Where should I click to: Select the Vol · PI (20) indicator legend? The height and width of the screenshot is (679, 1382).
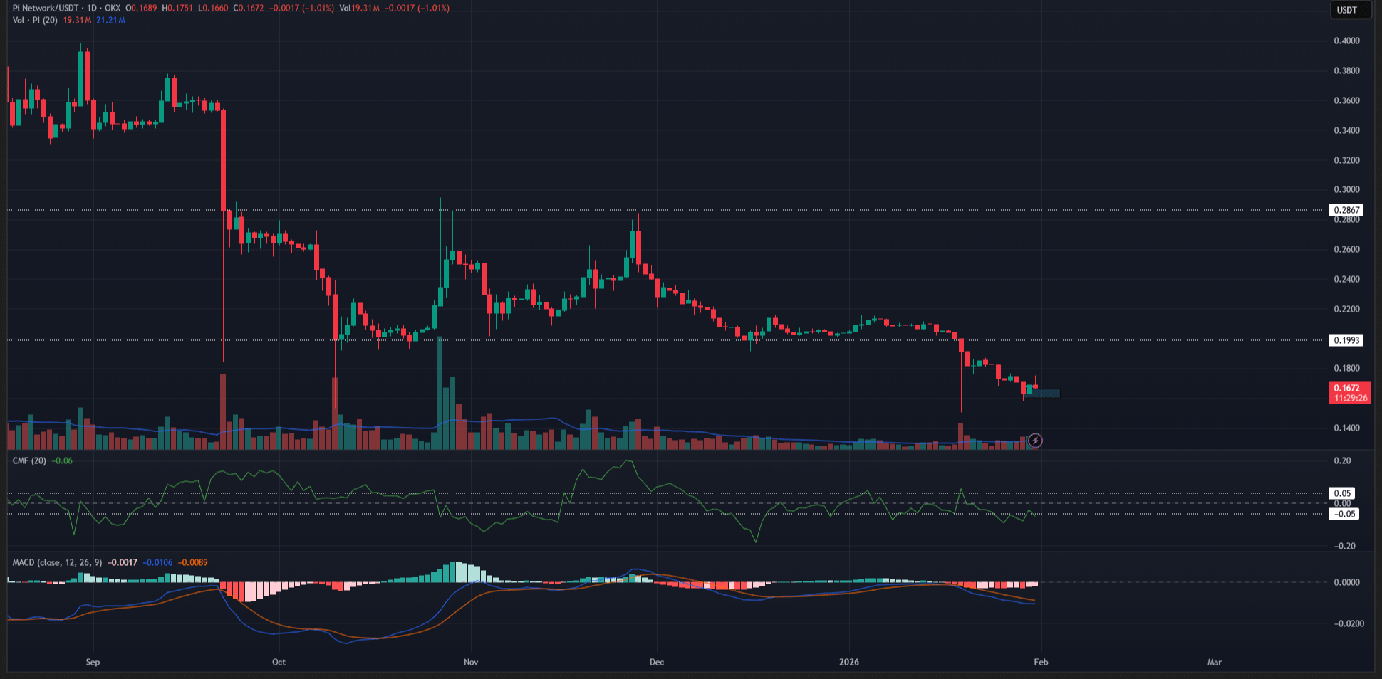35,20
